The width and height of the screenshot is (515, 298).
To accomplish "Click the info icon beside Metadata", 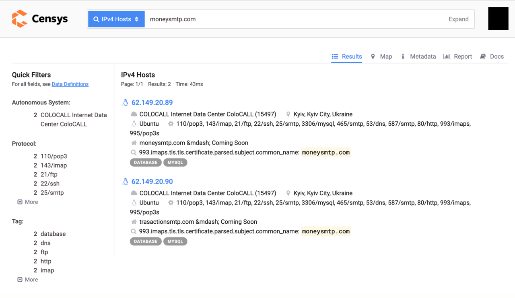I will point(403,57).
